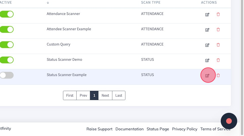
Task: Toggle sort order arrow in header
Action: (48, 3)
